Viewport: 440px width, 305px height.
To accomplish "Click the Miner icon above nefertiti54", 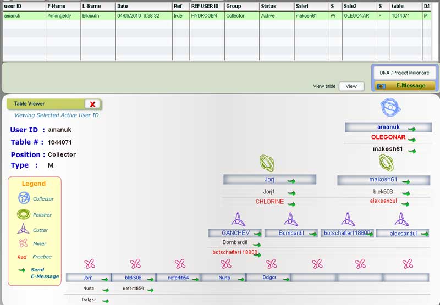I will click(180, 264).
